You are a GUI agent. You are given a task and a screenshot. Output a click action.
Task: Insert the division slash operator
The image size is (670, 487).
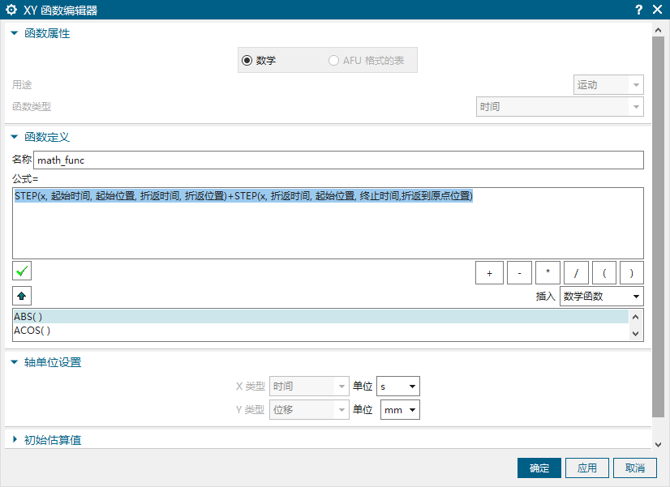(x=577, y=273)
